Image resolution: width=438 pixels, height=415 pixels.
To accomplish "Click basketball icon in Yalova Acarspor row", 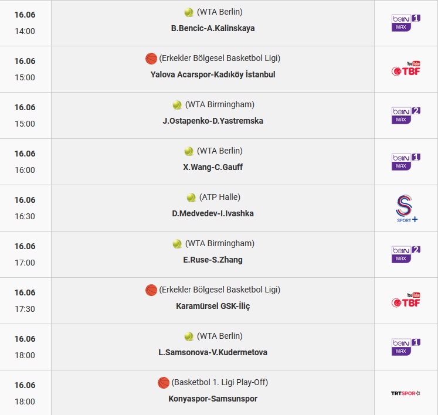I will [x=151, y=59].
